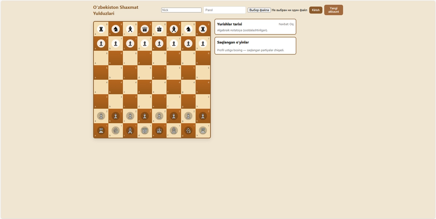Viewport: 436px width, 219px height.
Task: Click the empty g4 square
Action: point(188,87)
